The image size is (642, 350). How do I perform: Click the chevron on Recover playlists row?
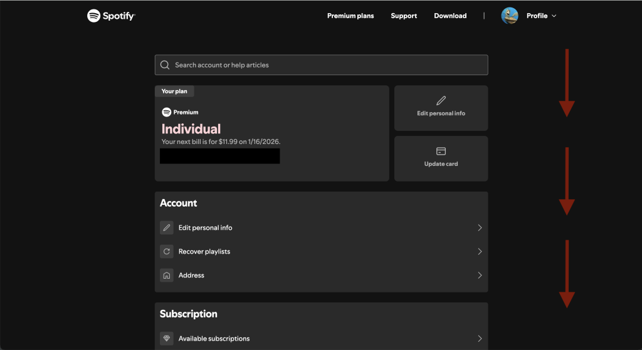coord(480,252)
